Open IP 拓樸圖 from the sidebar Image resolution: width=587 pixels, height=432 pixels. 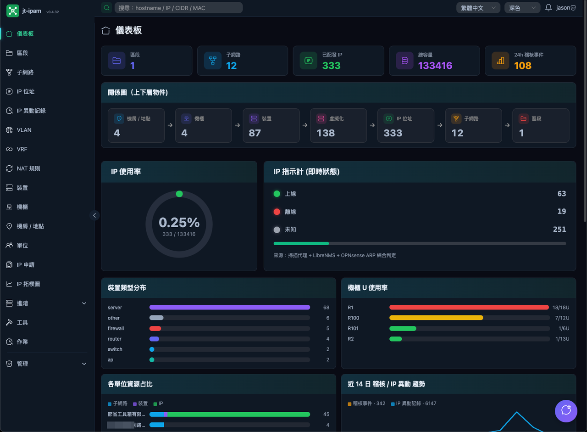[x=47, y=284]
